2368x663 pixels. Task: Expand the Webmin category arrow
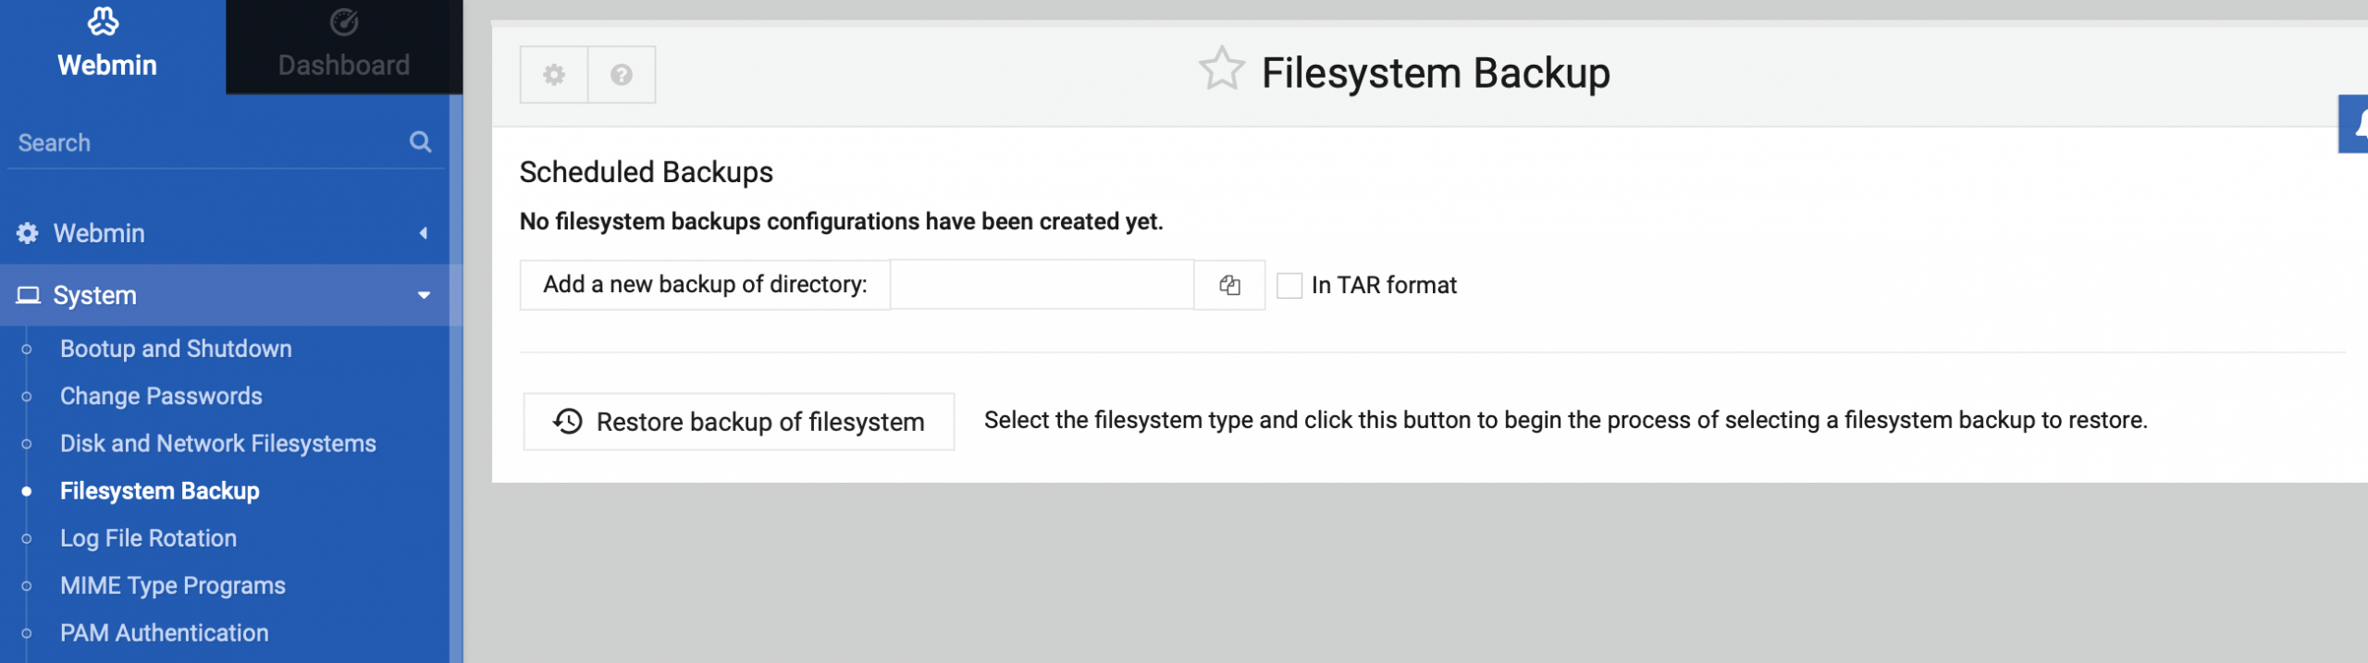pos(424,233)
